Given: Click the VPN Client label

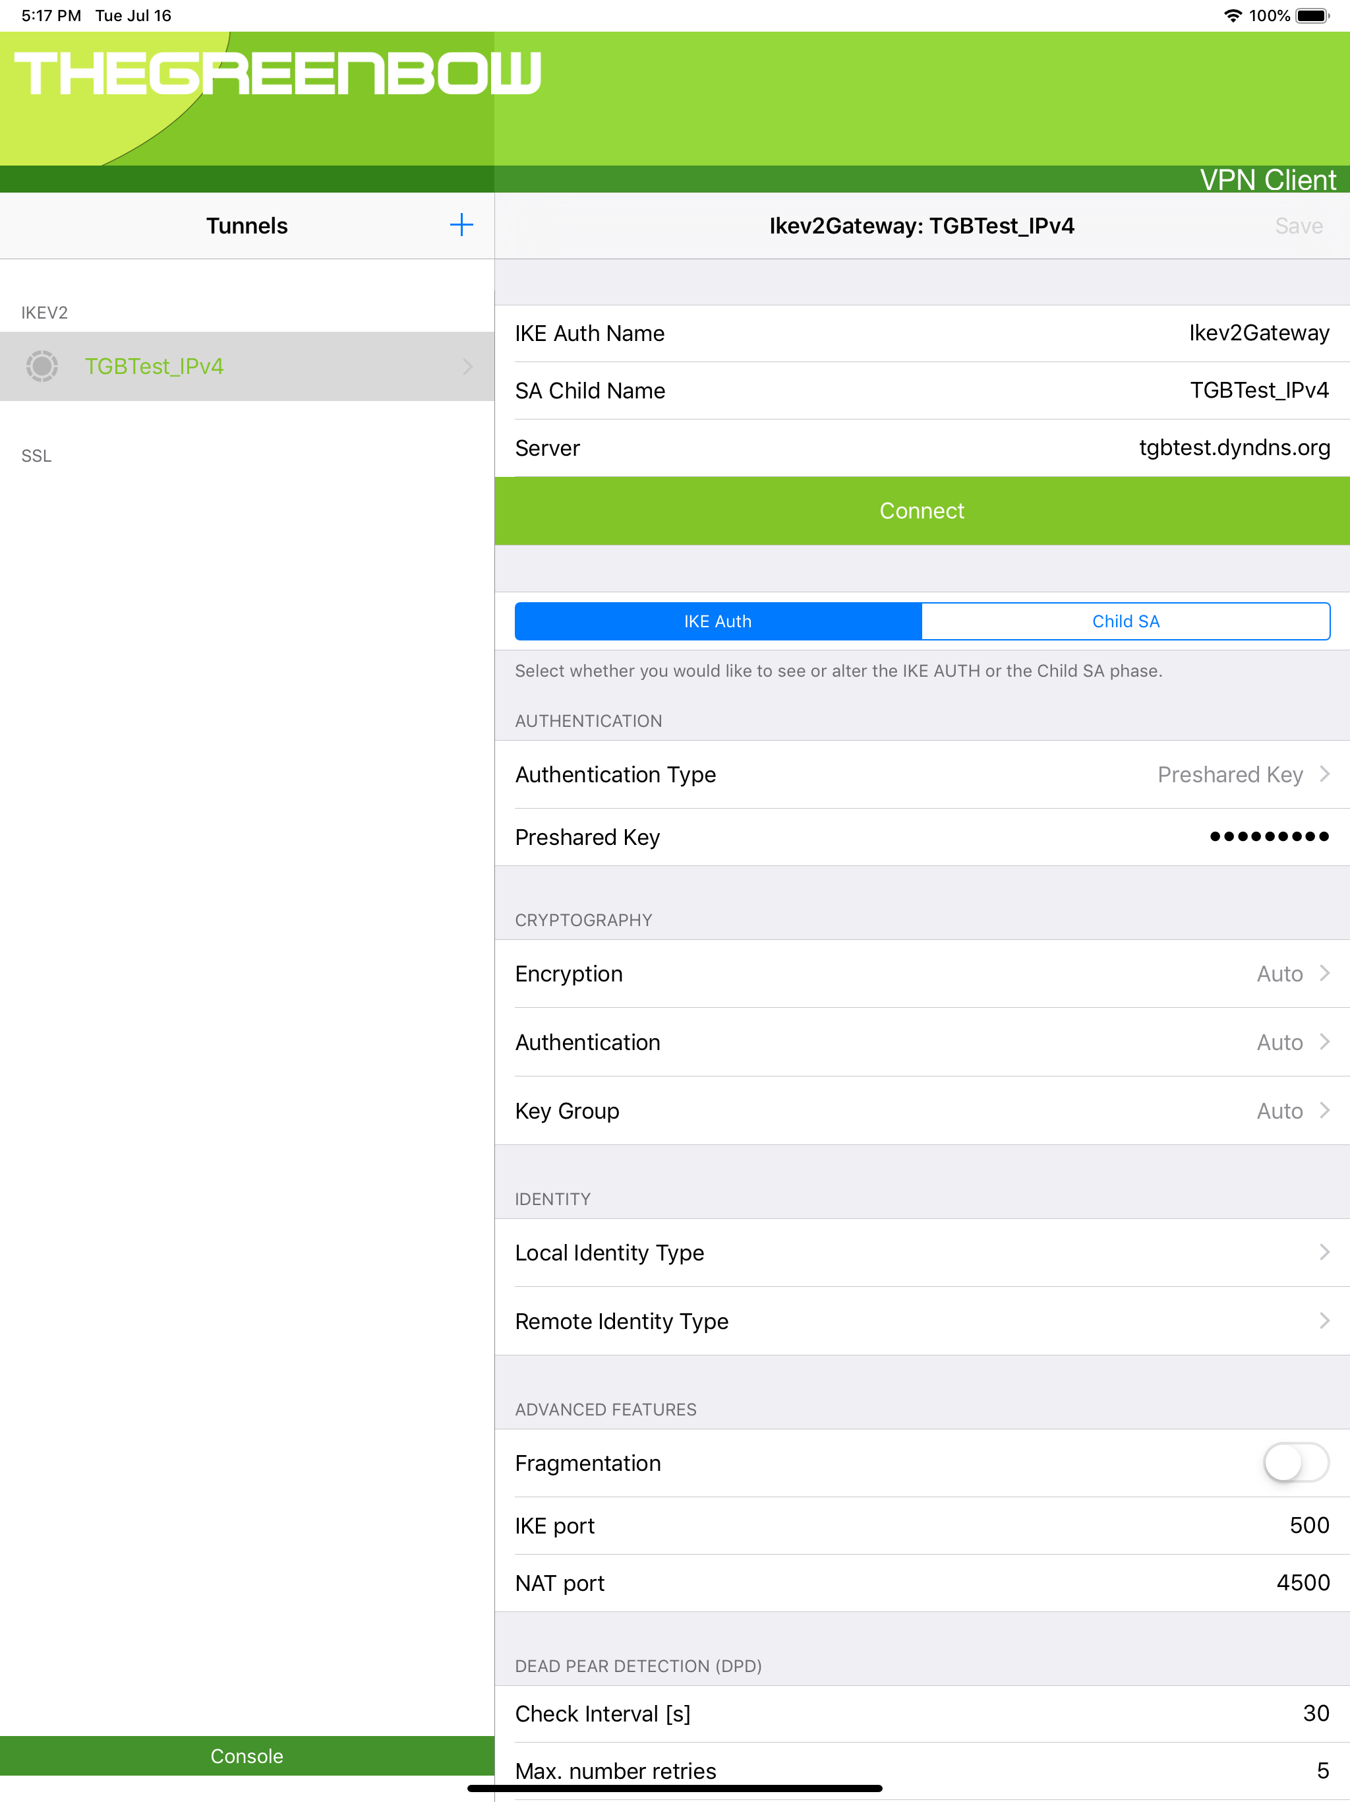Looking at the screenshot, I should 1268,179.
